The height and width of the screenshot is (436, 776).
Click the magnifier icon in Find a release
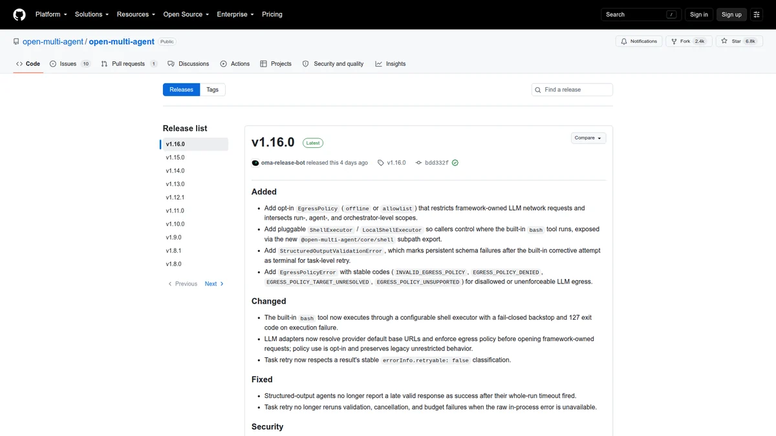(x=539, y=90)
